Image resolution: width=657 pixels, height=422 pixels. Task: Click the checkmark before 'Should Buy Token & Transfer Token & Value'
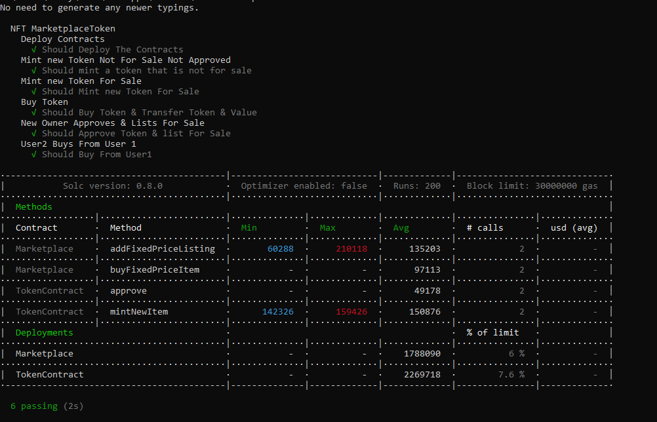click(x=33, y=112)
